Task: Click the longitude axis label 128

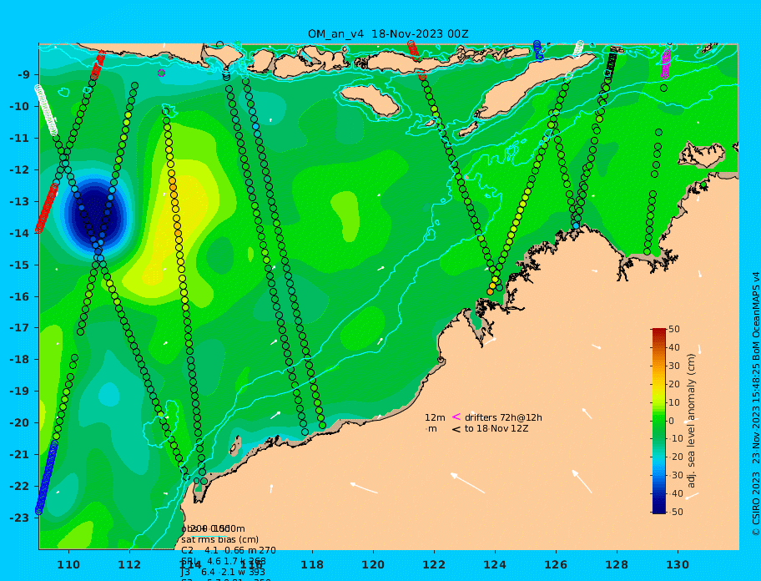Action: click(x=617, y=564)
